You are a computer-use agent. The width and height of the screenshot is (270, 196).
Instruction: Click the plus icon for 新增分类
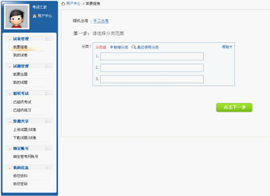112,47
